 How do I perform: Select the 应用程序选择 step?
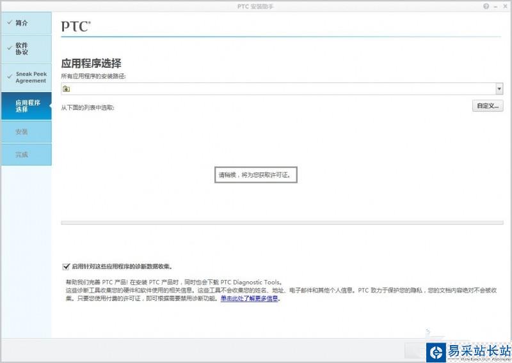[26, 106]
